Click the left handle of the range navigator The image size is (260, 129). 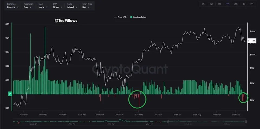168,122
